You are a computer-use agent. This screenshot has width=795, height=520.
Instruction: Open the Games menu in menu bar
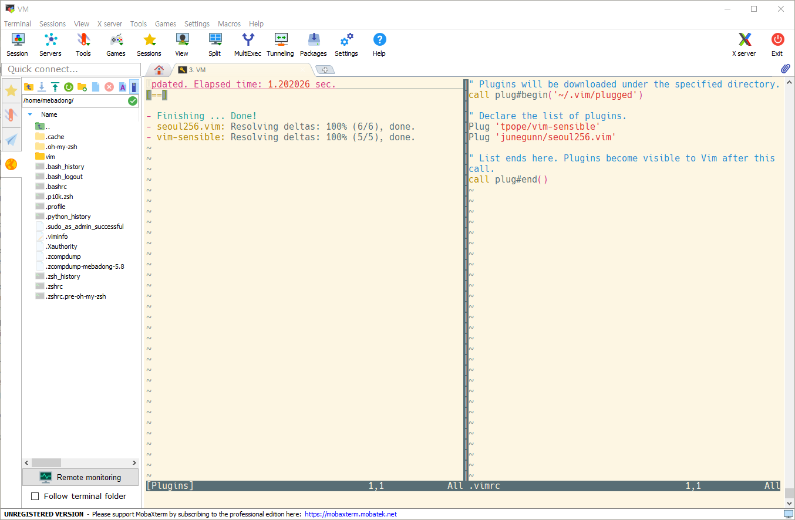(x=166, y=24)
